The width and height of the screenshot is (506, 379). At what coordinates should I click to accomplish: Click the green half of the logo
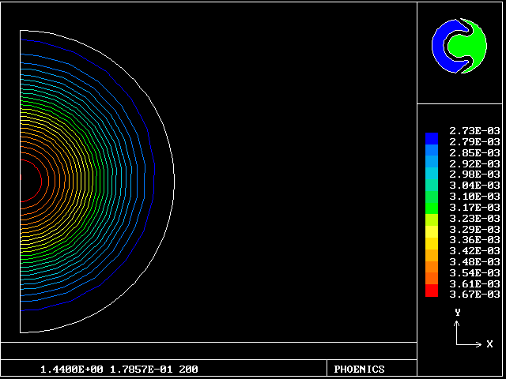click(478, 46)
